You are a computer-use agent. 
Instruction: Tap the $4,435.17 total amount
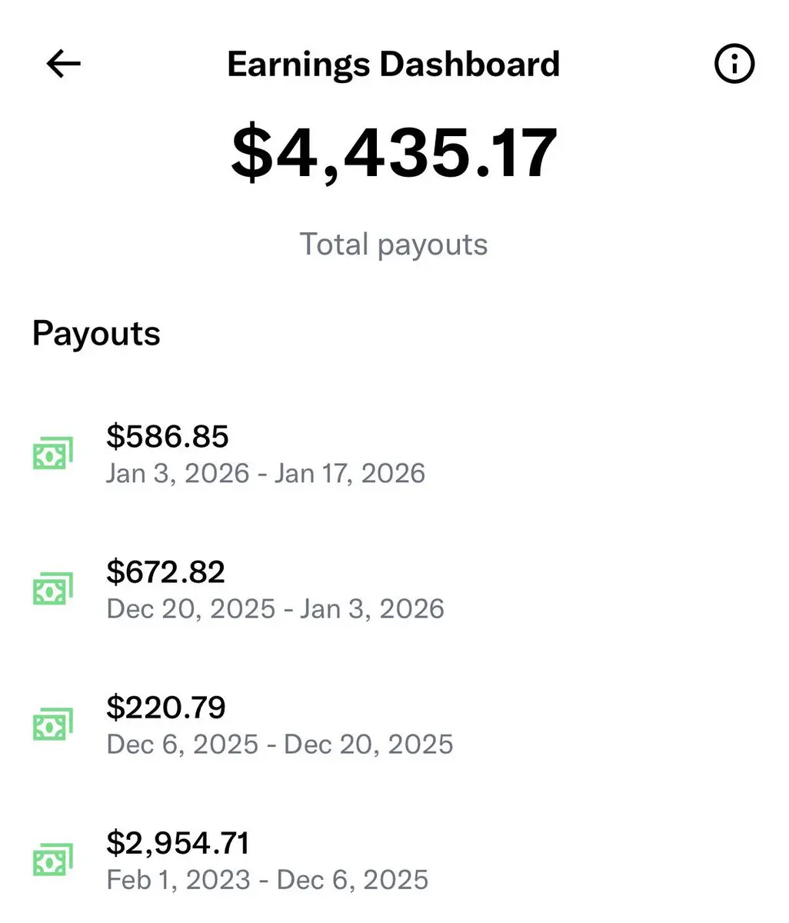(x=394, y=154)
